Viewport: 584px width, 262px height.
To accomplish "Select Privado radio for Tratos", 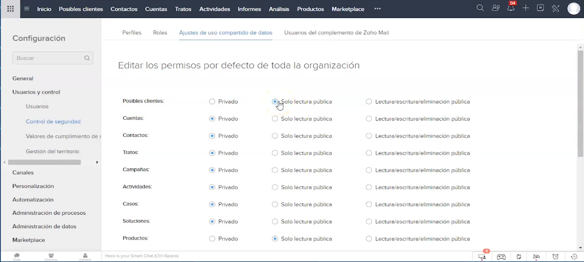I will 212,153.
